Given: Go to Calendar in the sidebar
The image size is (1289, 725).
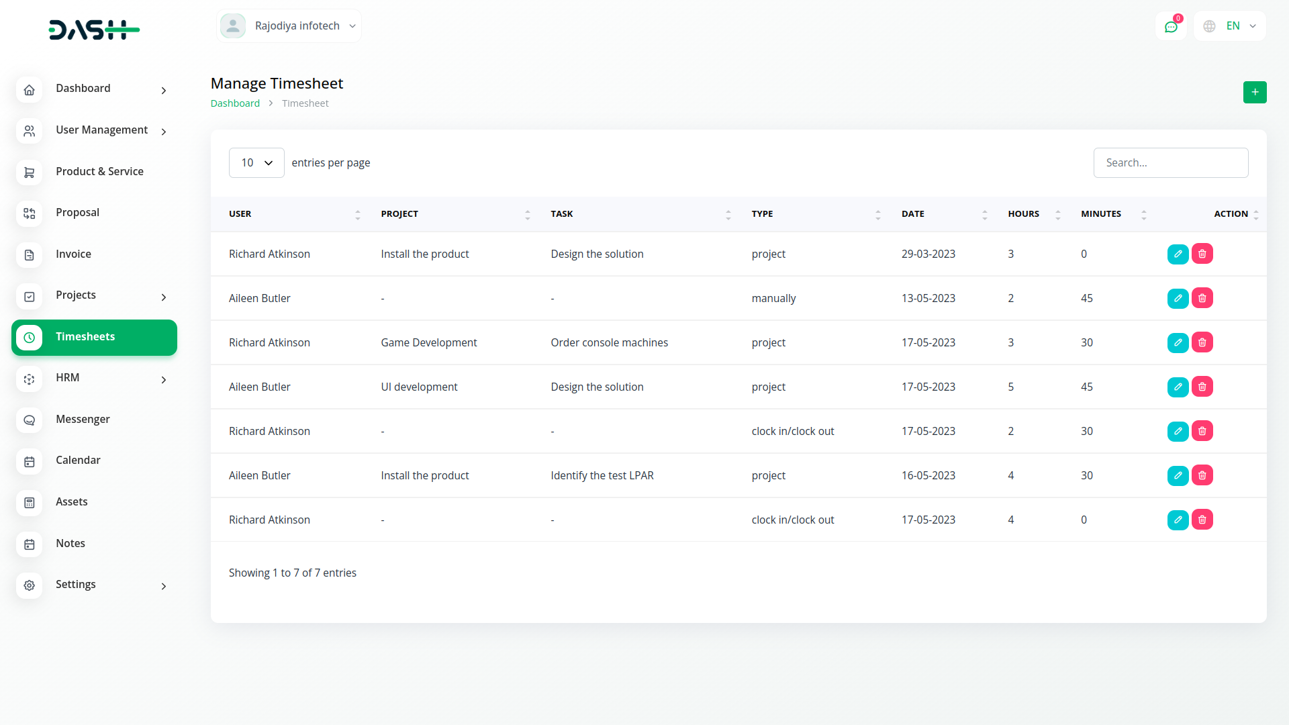Looking at the screenshot, I should click(78, 461).
